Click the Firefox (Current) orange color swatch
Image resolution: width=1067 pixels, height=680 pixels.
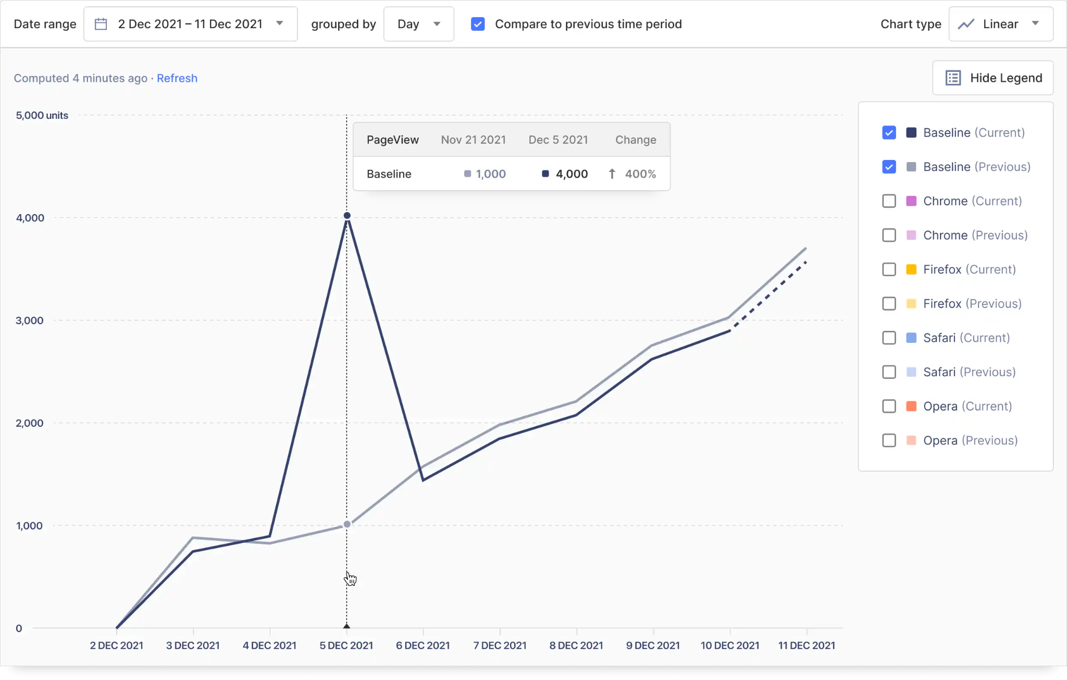(911, 269)
